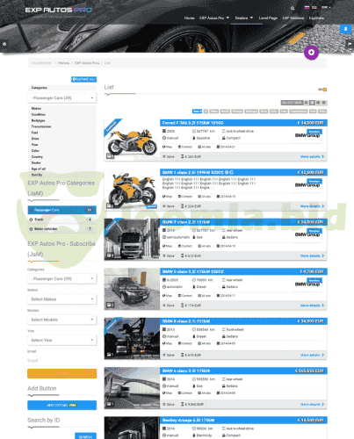The image size is (354, 439).
Task: Open Map link on BMW 1 class listing
Action: pos(167,197)
